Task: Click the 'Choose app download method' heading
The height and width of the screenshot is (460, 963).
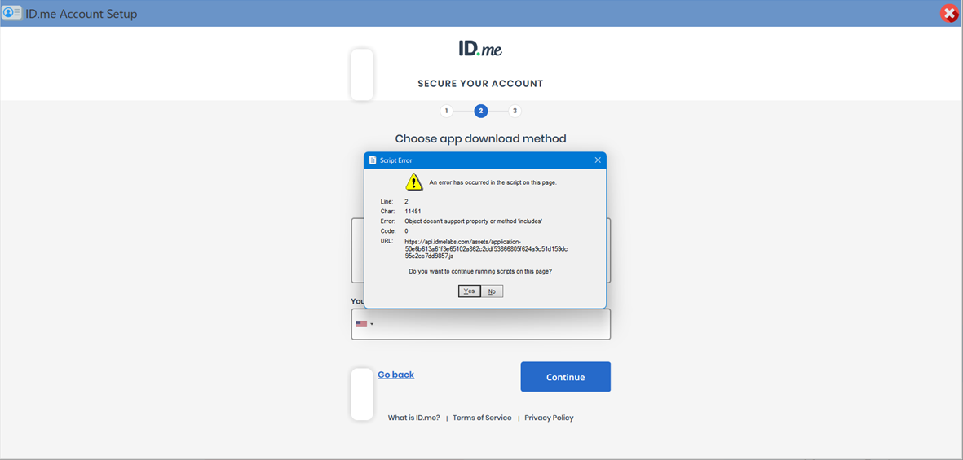Action: 481,138
